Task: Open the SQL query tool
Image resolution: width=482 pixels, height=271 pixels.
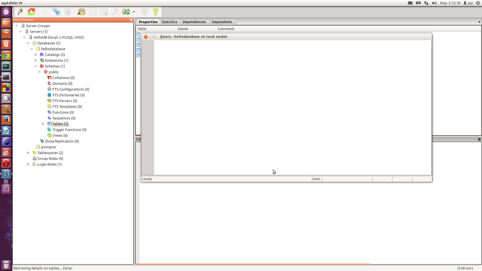Action: click(x=82, y=12)
